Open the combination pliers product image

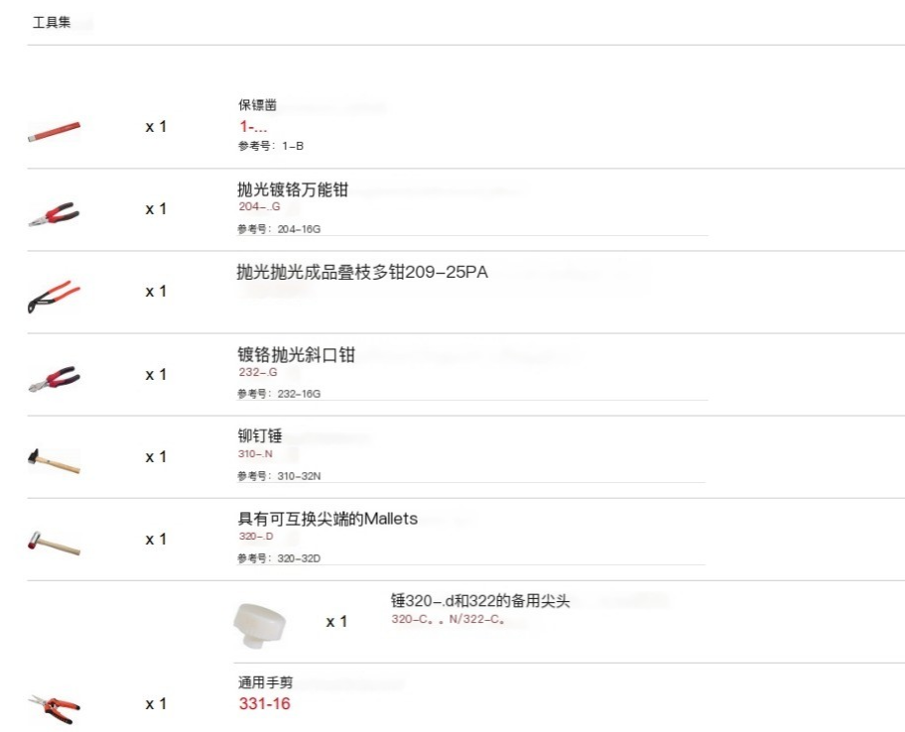coord(55,214)
